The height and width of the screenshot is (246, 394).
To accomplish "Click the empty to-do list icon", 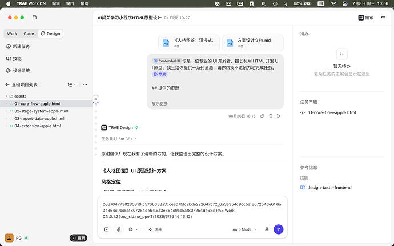I will tap(341, 54).
